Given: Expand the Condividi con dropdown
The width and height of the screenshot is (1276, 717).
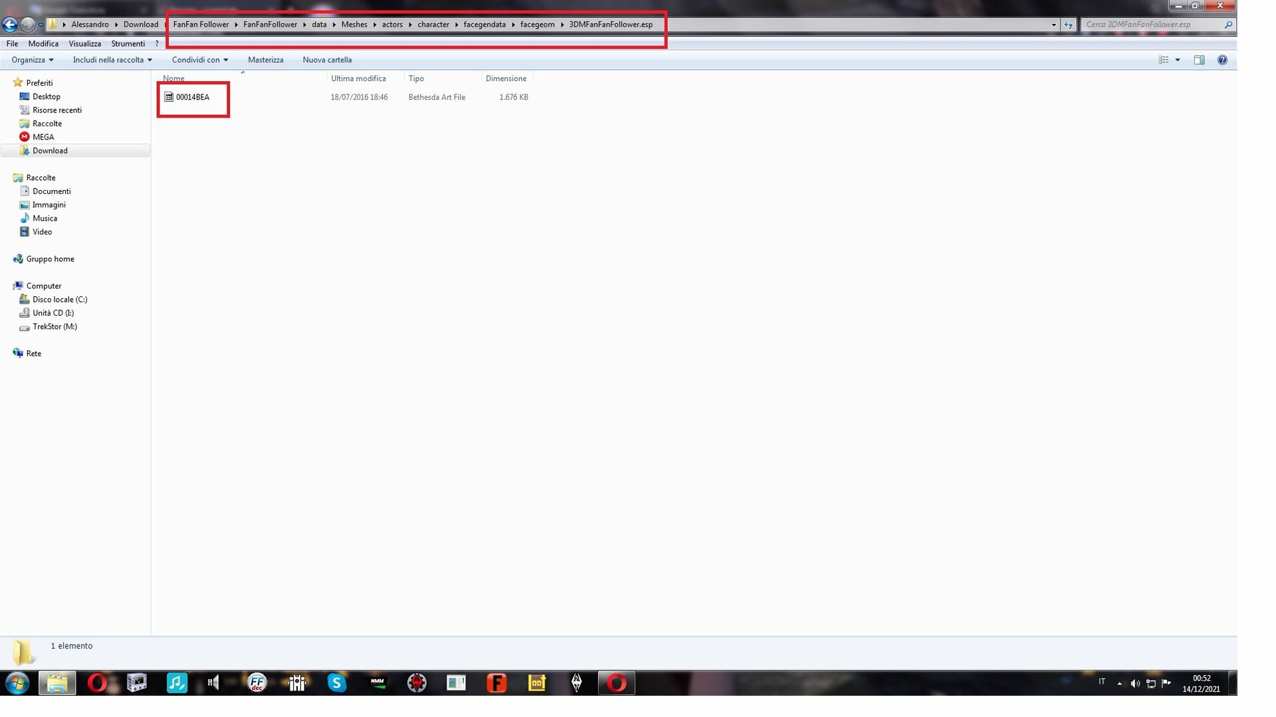Looking at the screenshot, I should tap(199, 60).
